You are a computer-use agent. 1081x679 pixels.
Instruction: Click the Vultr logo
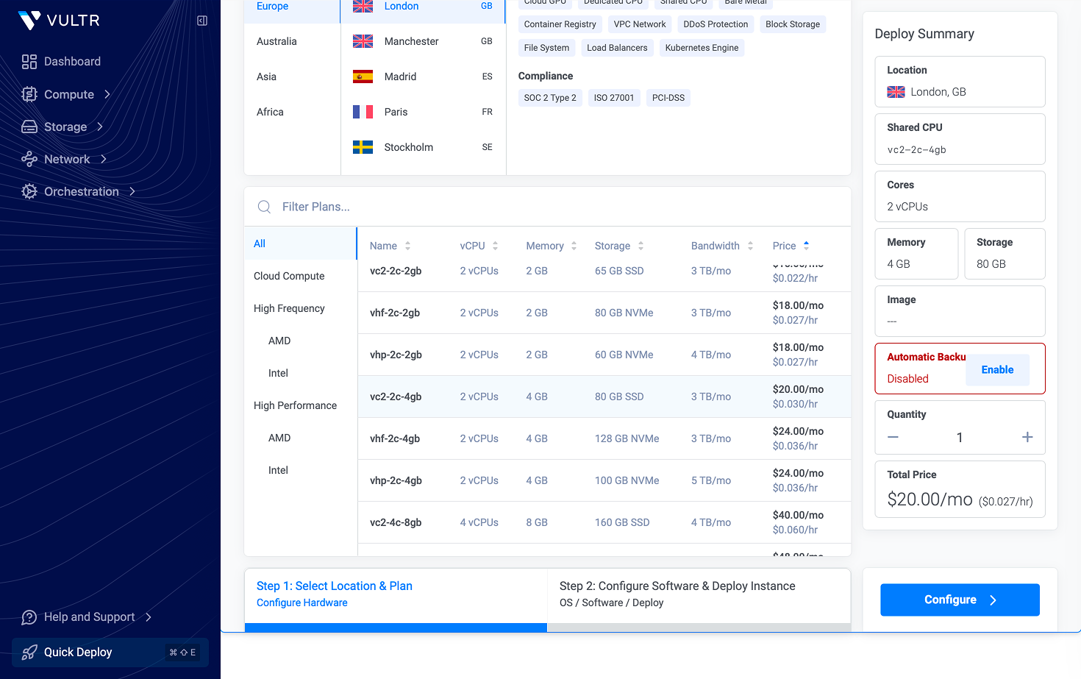[x=58, y=21]
